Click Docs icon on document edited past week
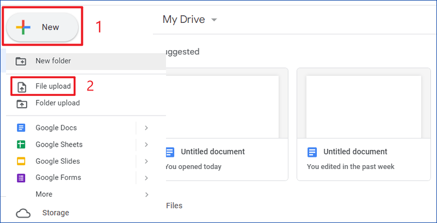437x223 pixels. click(312, 152)
